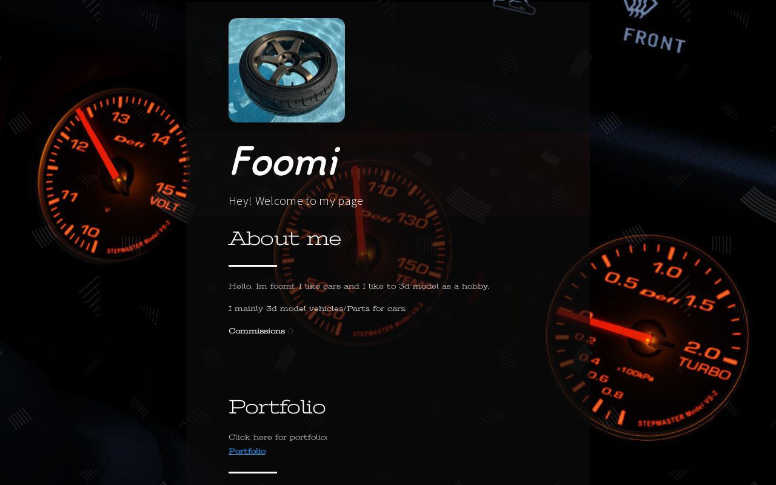Click the 'Hello, Im foomi' paragraph
Screen dimensions: 776x485
[x=359, y=286]
